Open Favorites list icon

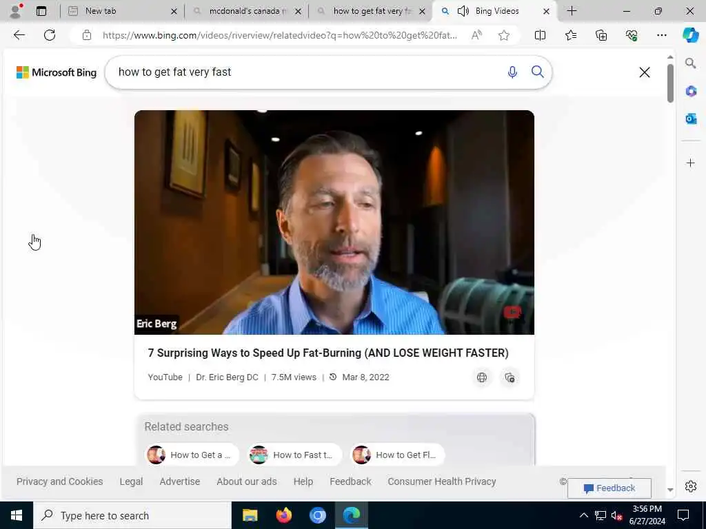click(570, 35)
